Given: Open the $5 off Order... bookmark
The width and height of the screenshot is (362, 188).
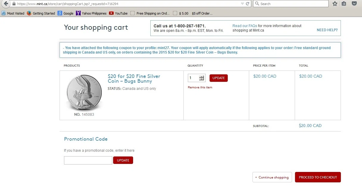Looking at the screenshot, I should click(202, 13).
